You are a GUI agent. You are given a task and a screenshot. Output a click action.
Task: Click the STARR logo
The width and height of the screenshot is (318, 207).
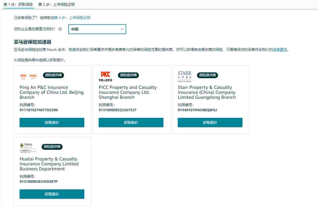pos(185,76)
